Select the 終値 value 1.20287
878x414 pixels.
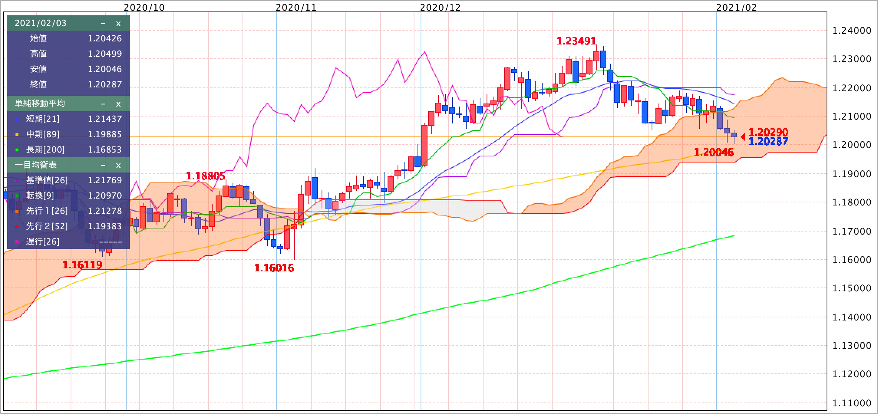(105, 84)
